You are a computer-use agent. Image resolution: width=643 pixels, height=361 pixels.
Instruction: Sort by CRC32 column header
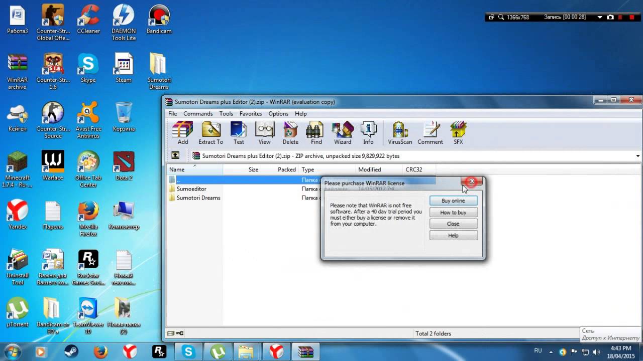coord(419,169)
